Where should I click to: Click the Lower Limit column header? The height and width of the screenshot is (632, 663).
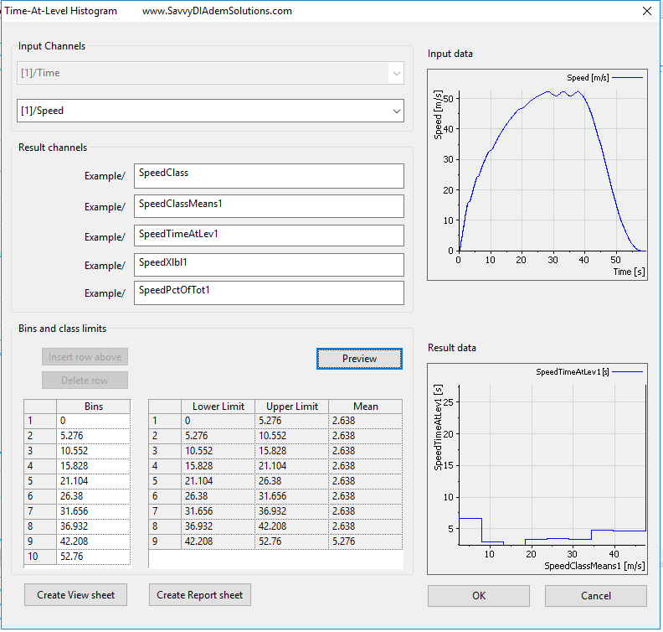[218, 407]
